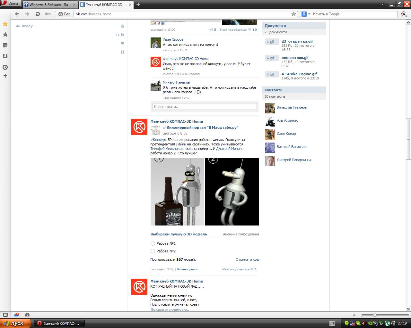This screenshot has height=328, width=411.
Task: Reload the page with the refresh icon
Action: (38, 14)
